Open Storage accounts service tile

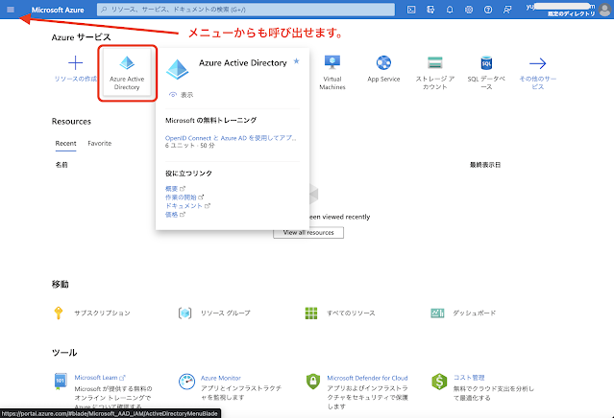[x=435, y=73]
